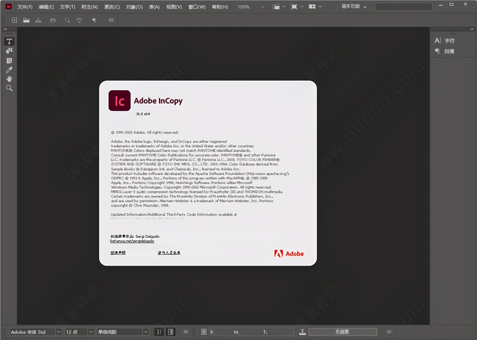Open the 窗口(W) menu

click(197, 7)
